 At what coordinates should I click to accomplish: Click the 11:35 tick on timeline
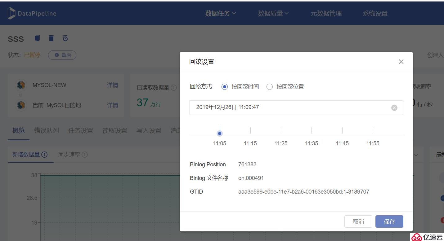312,130
